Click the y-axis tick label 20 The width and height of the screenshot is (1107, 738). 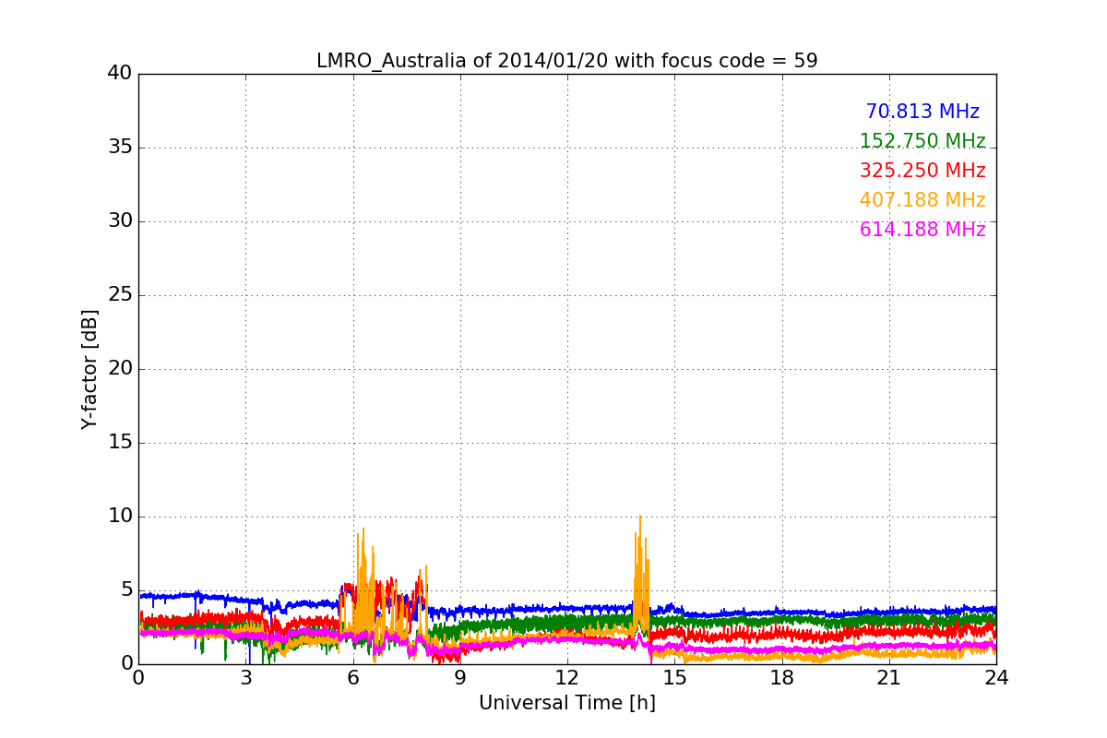tap(120, 369)
